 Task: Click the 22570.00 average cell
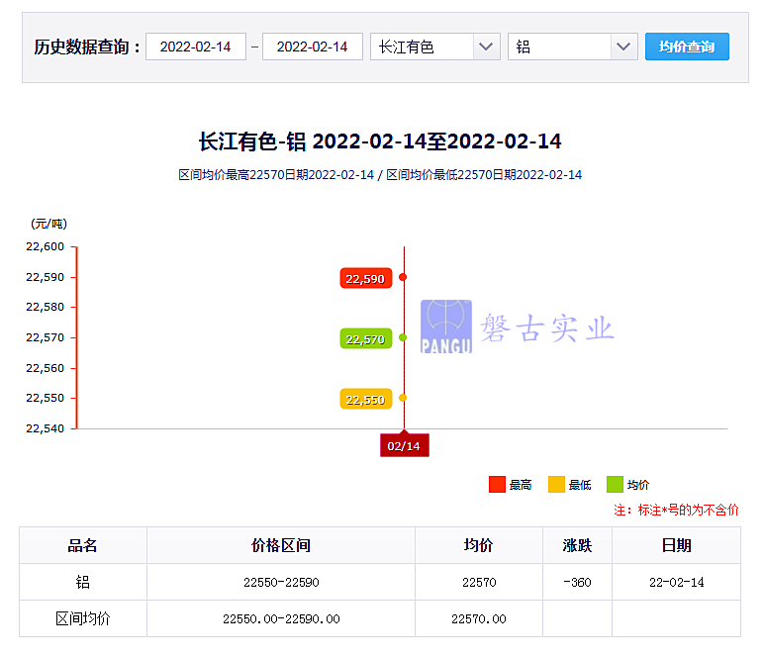point(479,619)
